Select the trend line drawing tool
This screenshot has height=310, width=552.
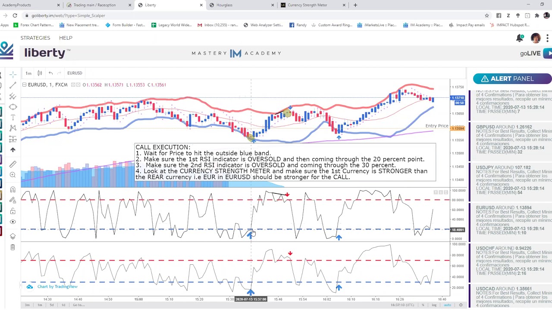(x=13, y=85)
